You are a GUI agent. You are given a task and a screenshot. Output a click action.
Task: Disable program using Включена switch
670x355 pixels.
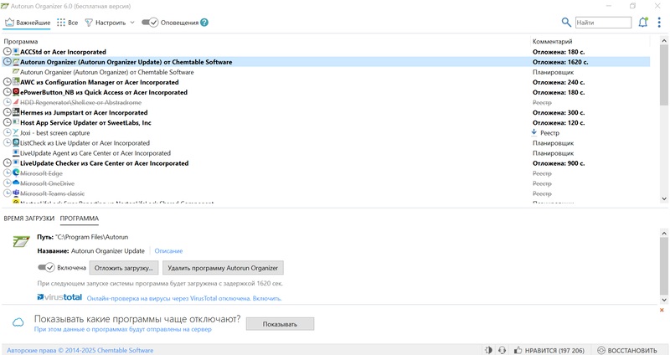[x=46, y=268]
